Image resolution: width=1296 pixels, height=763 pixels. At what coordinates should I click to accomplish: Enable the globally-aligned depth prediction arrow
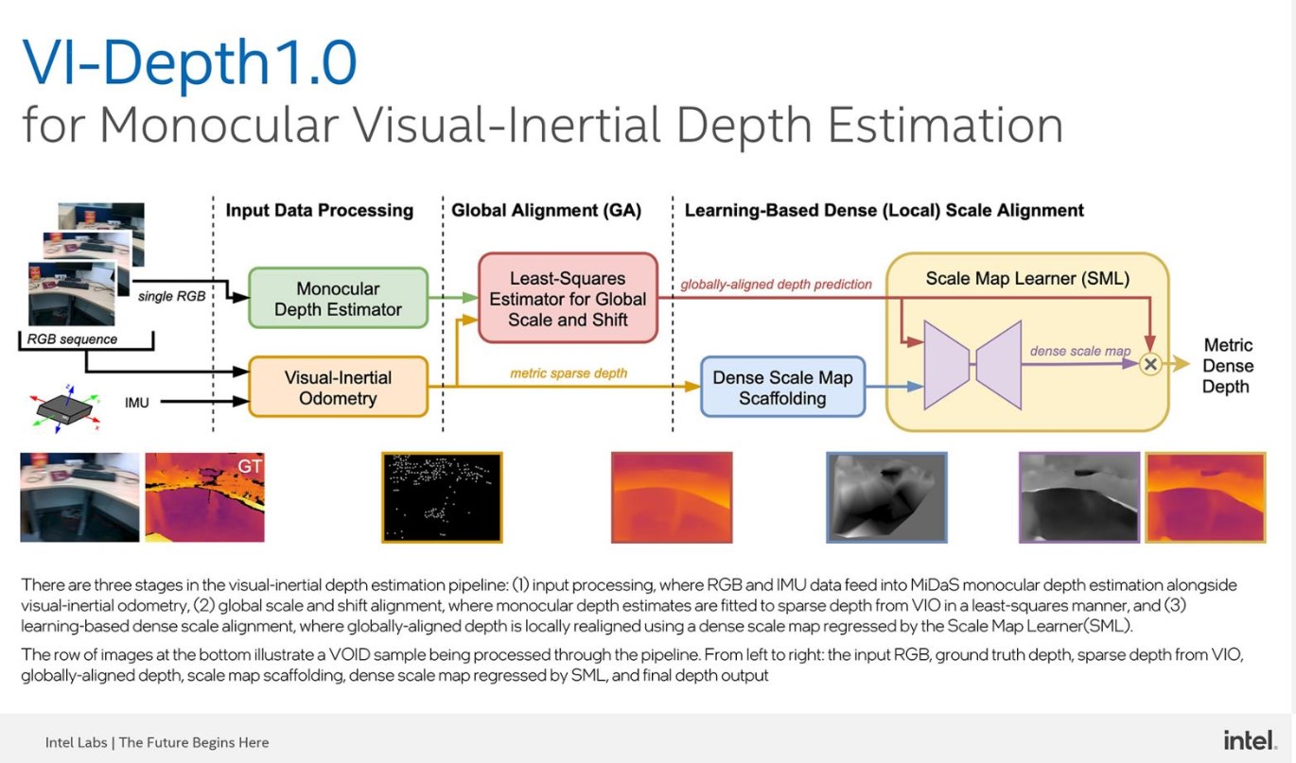tap(776, 282)
